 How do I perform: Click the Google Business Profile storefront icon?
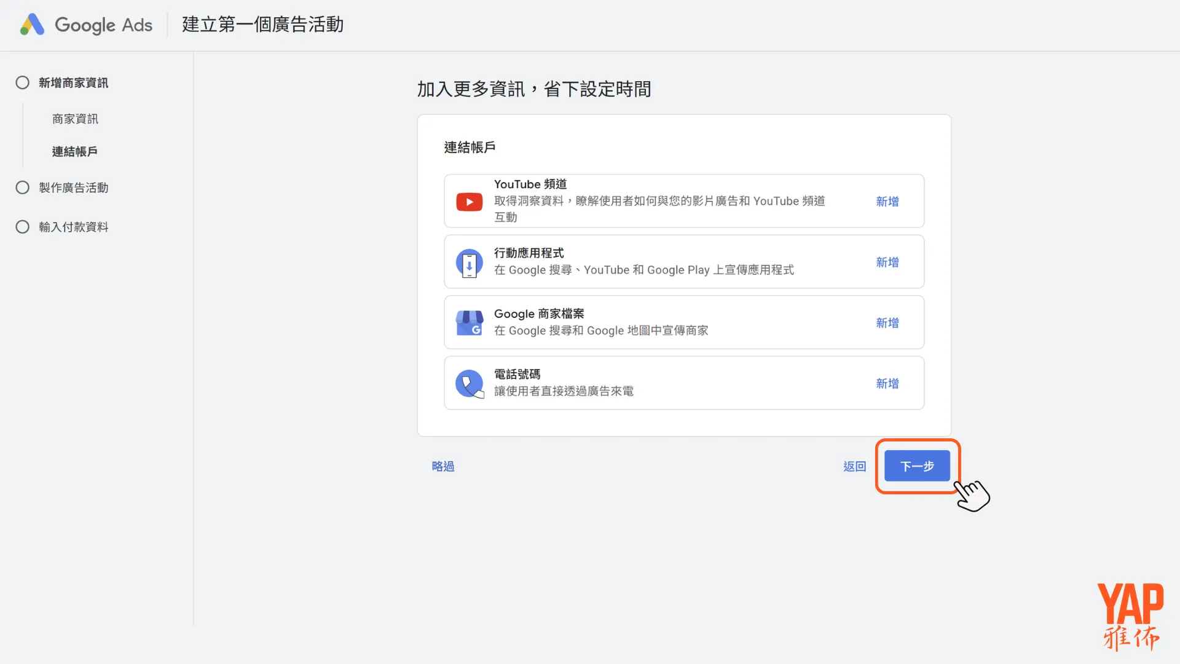click(x=469, y=323)
